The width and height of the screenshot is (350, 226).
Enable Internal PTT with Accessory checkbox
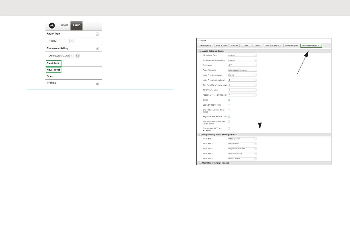tap(229, 128)
